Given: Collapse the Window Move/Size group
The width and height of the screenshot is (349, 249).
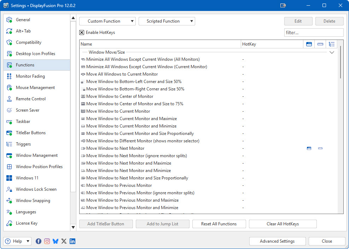Looking at the screenshot, I should click(x=332, y=52).
